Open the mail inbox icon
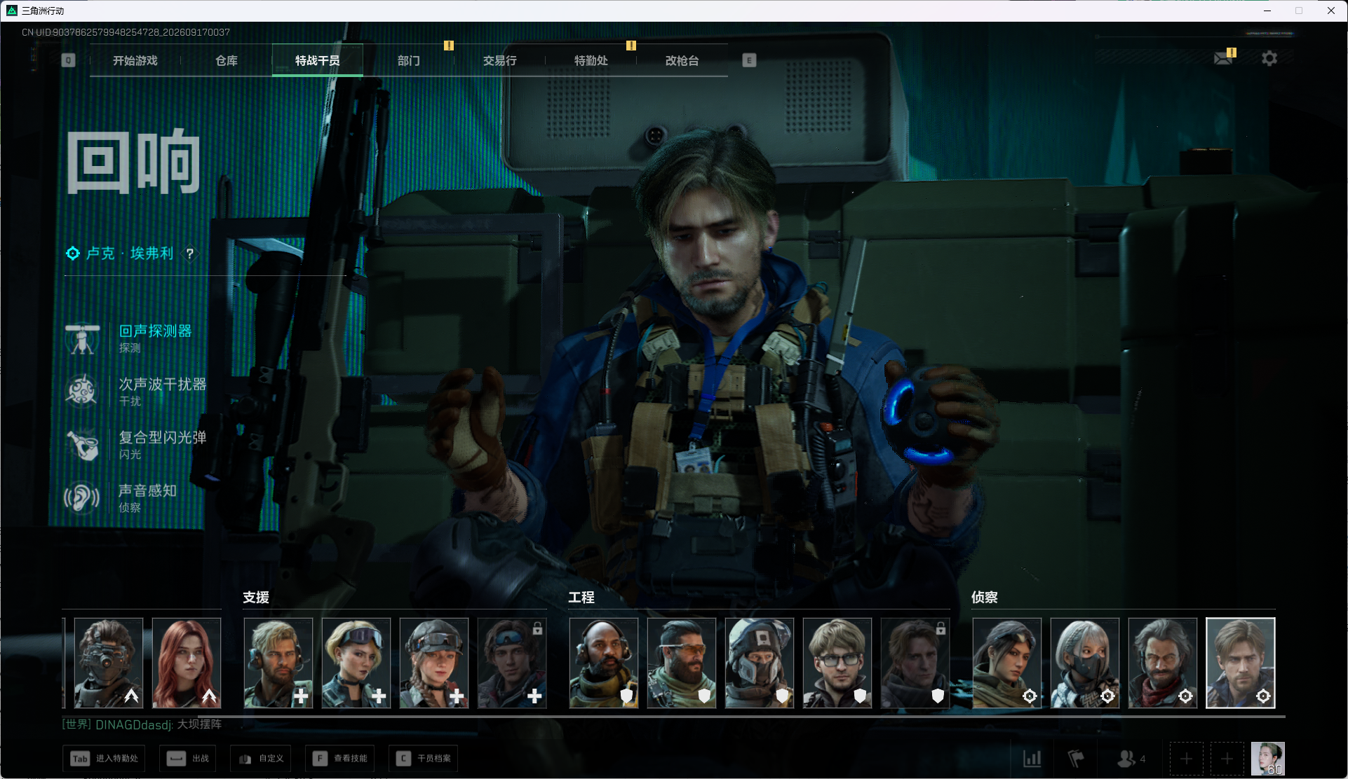Viewport: 1348px width, 779px height. tap(1224, 58)
